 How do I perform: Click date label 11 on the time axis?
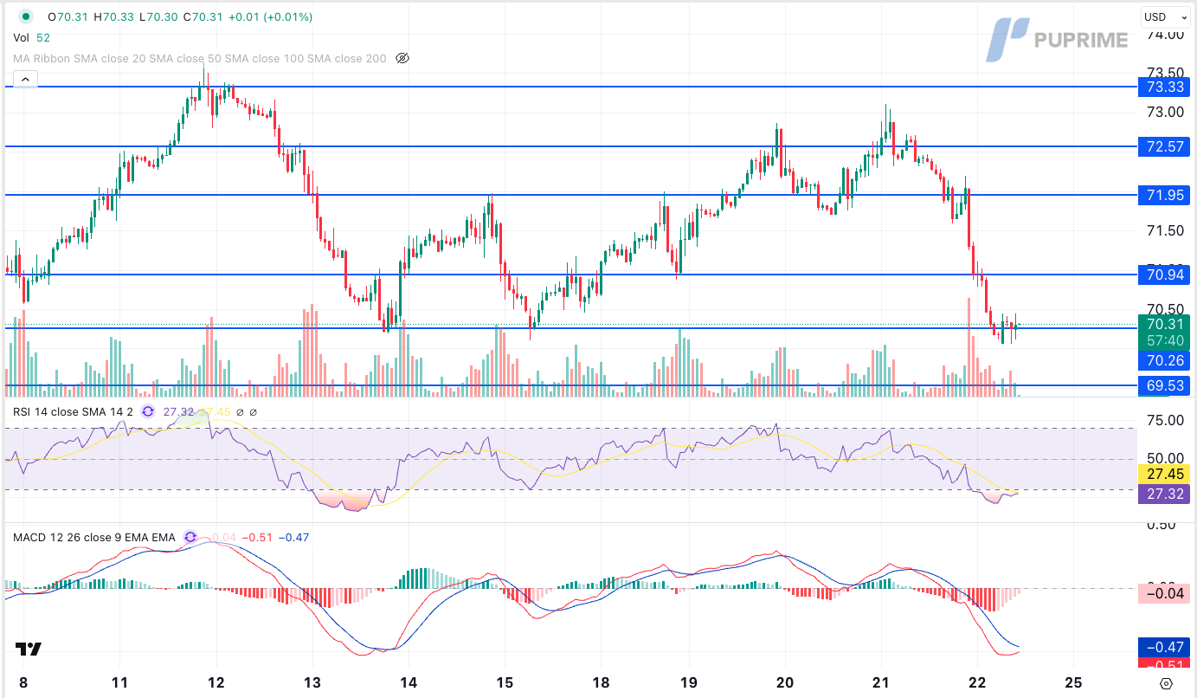point(120,682)
